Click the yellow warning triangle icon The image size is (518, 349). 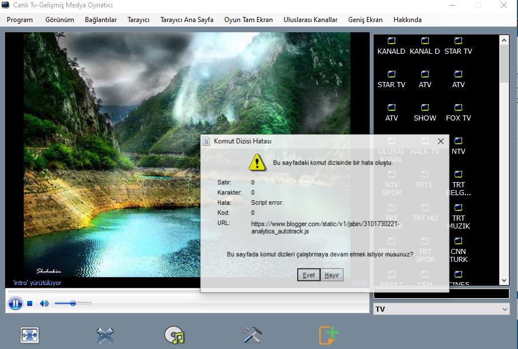pos(257,162)
